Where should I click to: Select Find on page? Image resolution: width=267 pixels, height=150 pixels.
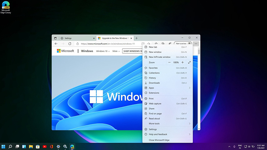[x=168, y=114]
